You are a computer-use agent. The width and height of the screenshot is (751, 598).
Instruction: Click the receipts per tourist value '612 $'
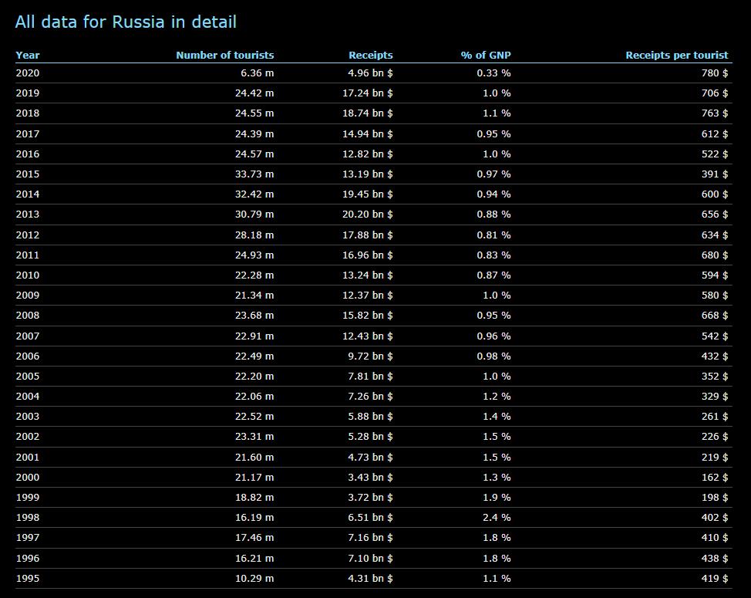tap(715, 133)
